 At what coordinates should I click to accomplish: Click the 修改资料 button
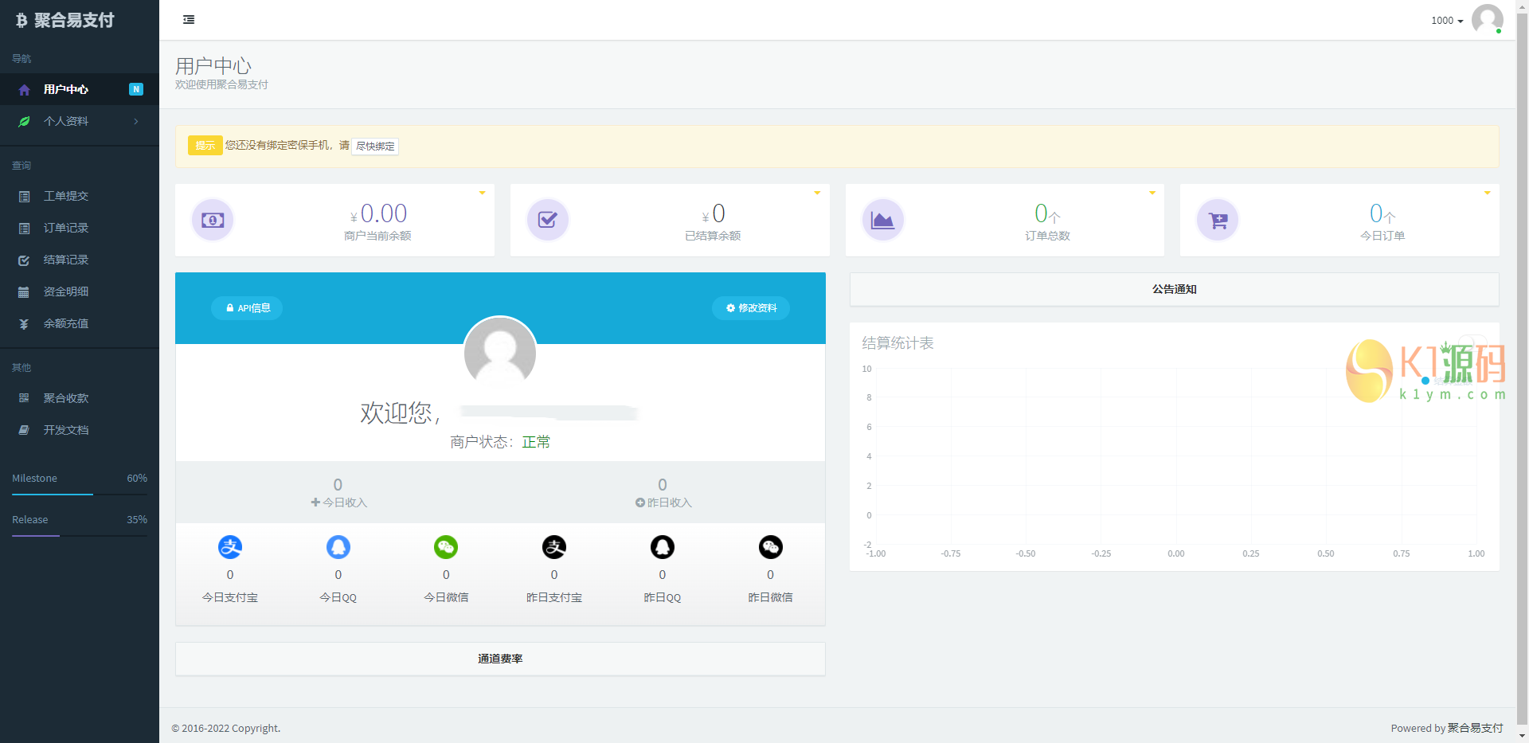click(x=751, y=308)
